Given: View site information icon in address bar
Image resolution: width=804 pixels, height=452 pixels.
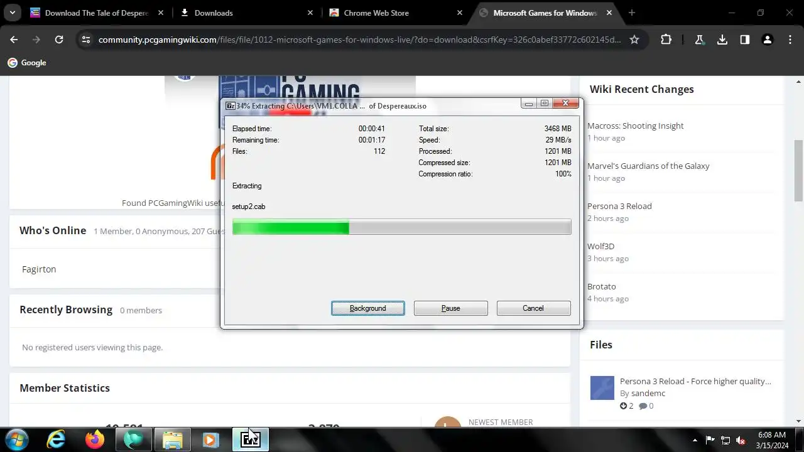Looking at the screenshot, I should [86, 40].
